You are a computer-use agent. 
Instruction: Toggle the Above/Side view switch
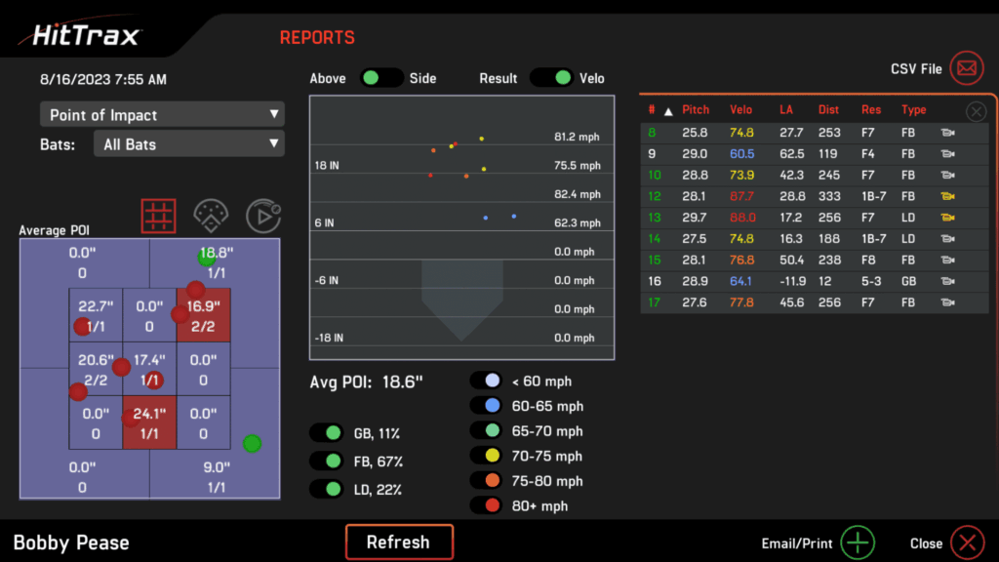pos(381,78)
